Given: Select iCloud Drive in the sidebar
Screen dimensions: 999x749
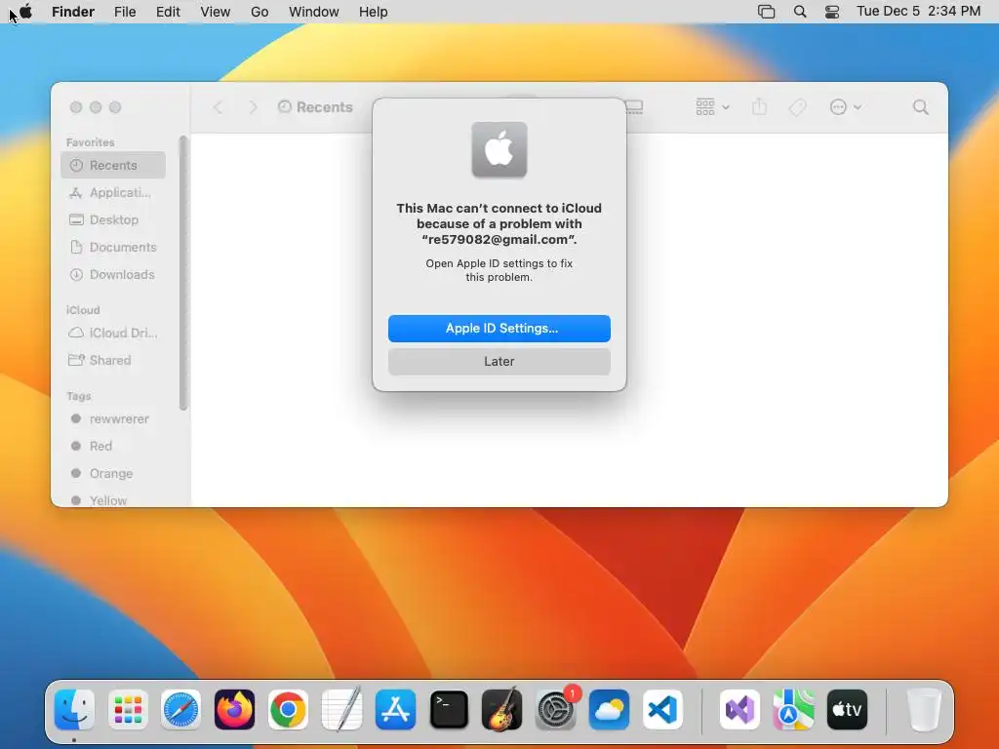Looking at the screenshot, I should pos(113,334).
